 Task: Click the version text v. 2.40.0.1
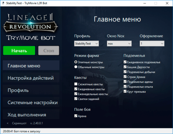pyautogui.click(x=37, y=123)
